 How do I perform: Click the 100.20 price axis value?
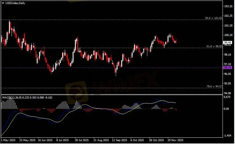[228, 35]
